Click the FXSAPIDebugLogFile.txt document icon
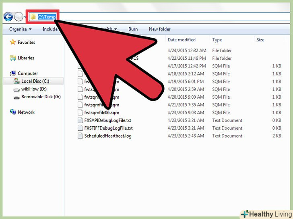 click(x=80, y=120)
